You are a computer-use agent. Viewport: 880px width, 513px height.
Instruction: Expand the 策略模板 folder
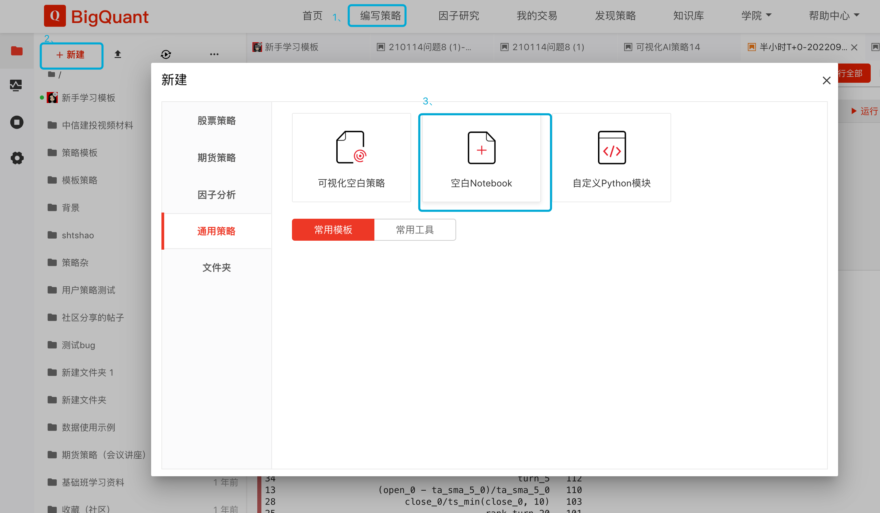click(79, 152)
